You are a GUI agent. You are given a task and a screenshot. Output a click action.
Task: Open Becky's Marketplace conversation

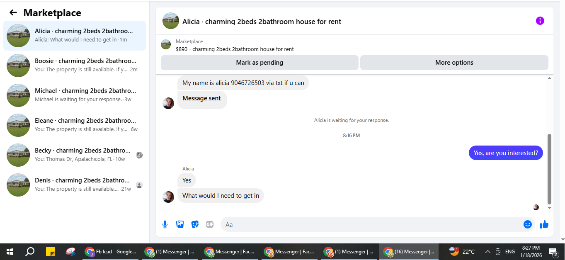75,155
